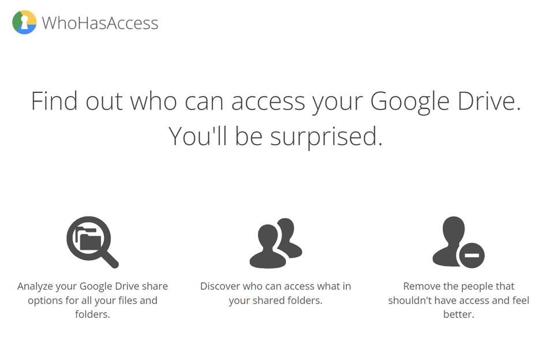This screenshot has width=554, height=341.
Task: Click the remove user icon
Action: [458, 242]
